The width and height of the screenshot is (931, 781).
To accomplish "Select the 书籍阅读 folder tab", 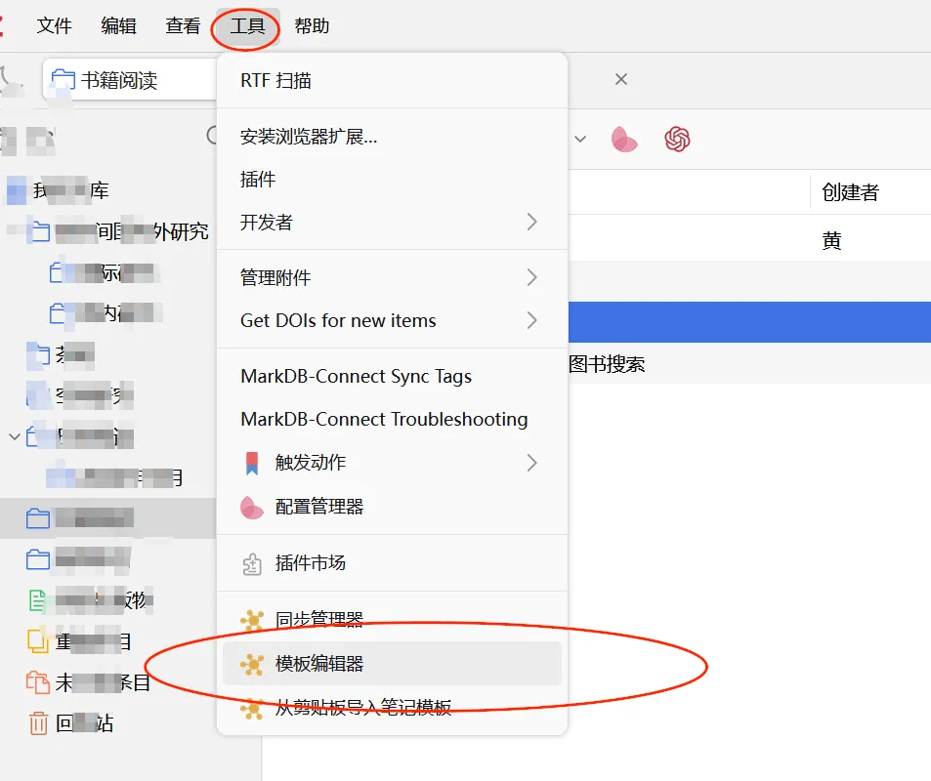I will pos(129,80).
